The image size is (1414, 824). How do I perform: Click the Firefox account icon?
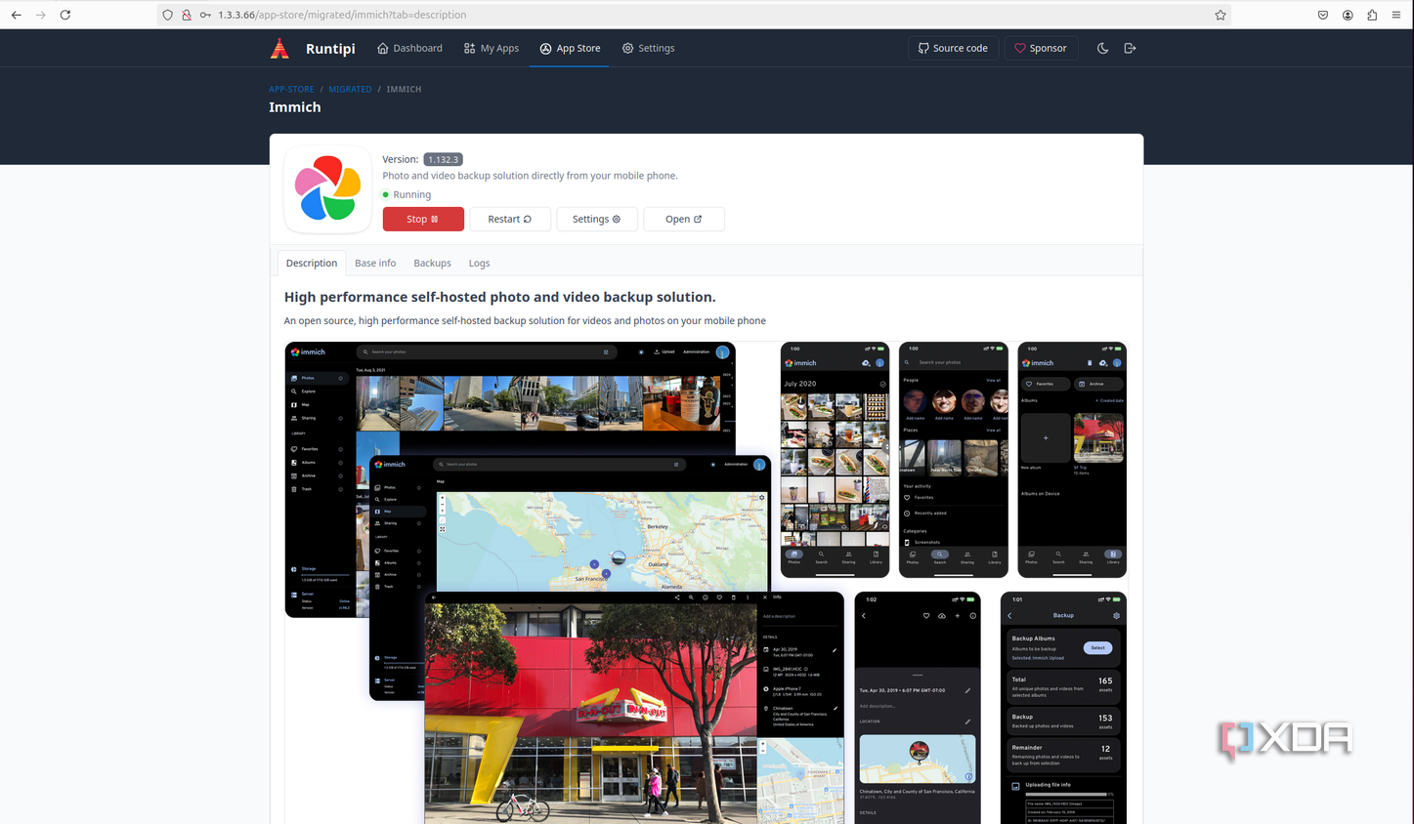pyautogui.click(x=1348, y=15)
